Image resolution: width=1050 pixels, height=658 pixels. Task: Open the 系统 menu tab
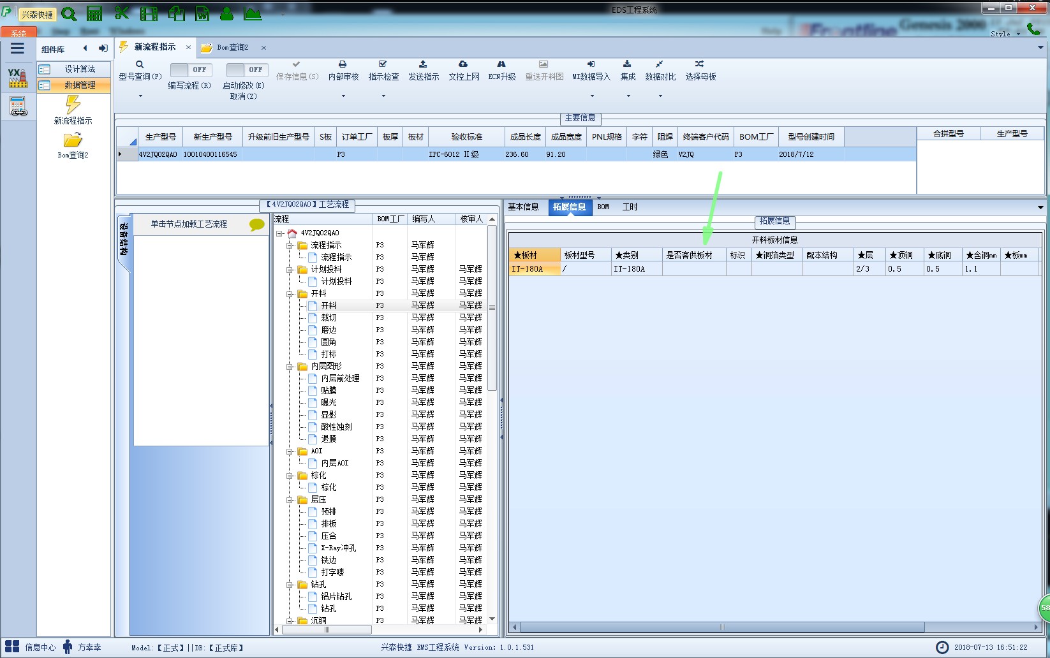coord(18,33)
